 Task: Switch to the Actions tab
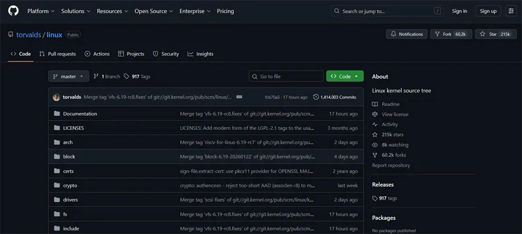point(97,54)
